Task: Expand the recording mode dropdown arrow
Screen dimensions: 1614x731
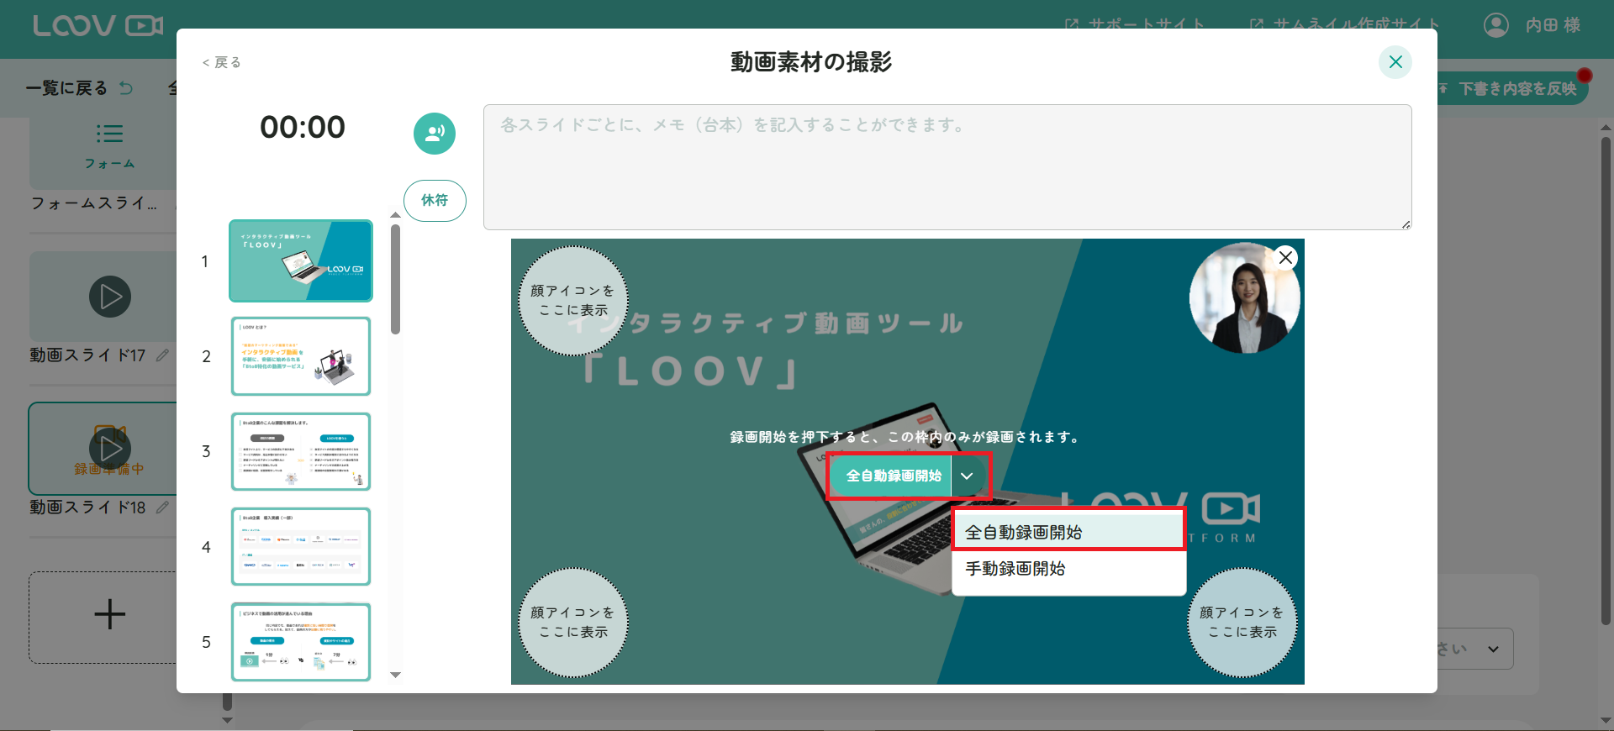Action: tap(968, 476)
